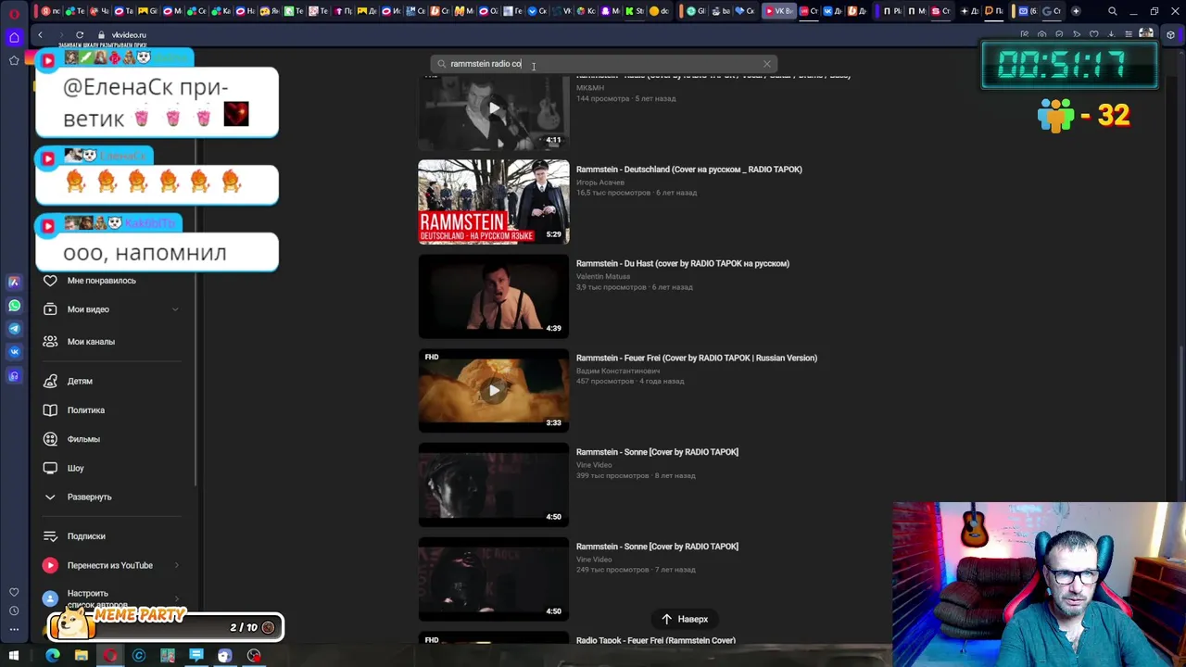Open the Политика category
Screen dimensions: 1186x667
tap(86, 409)
